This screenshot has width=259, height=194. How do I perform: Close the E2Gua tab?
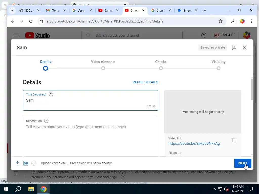coord(38,10)
